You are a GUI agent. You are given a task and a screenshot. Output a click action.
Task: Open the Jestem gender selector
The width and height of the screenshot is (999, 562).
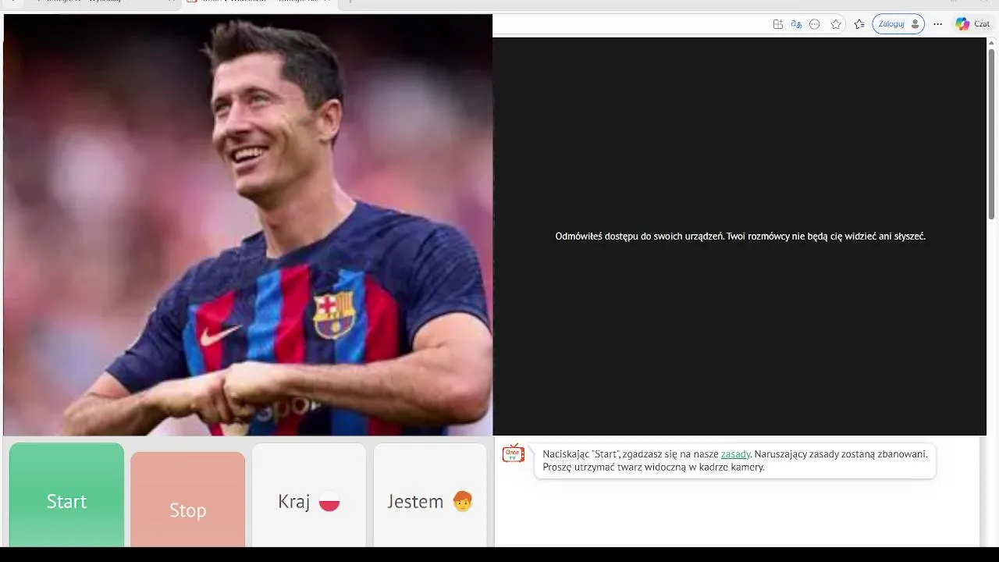pyautogui.click(x=430, y=495)
